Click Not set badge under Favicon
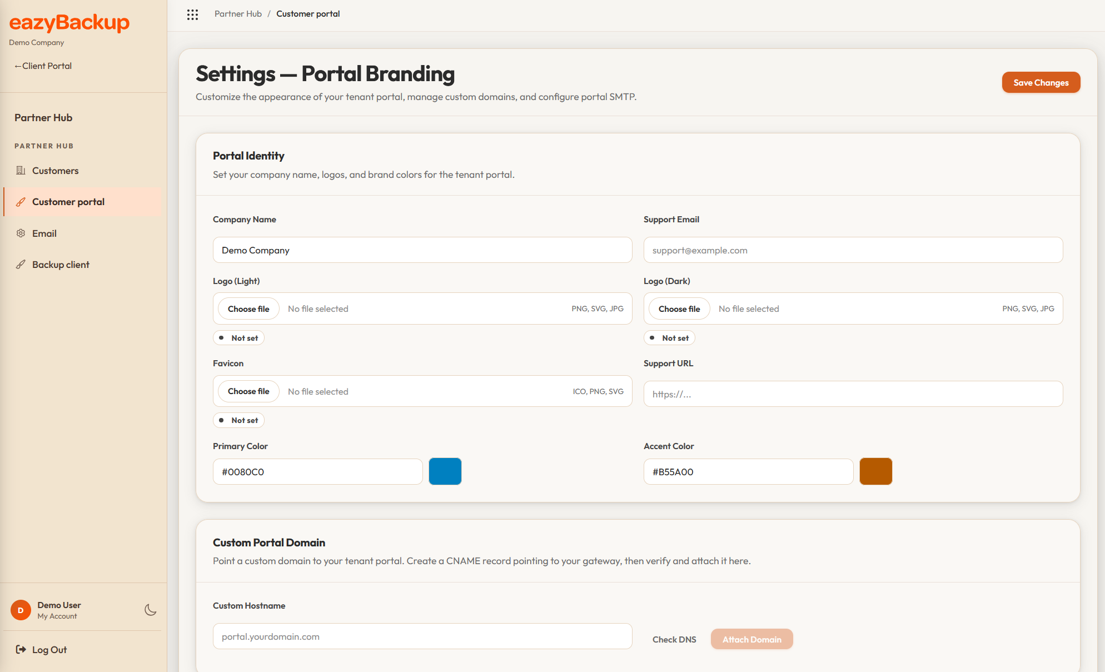Image resolution: width=1105 pixels, height=672 pixels. 238,420
